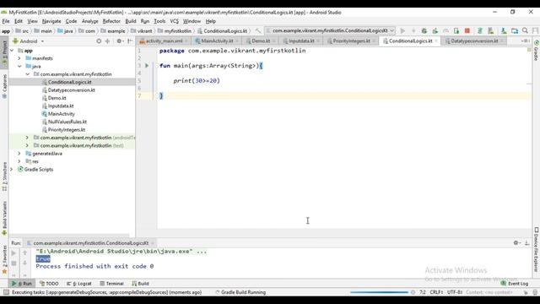Expand the generatedJava folder
This screenshot has height=304, width=540.
coord(19,154)
